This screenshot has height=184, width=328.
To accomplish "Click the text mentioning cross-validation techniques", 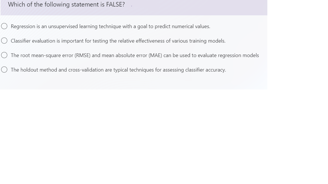I will 118,70.
